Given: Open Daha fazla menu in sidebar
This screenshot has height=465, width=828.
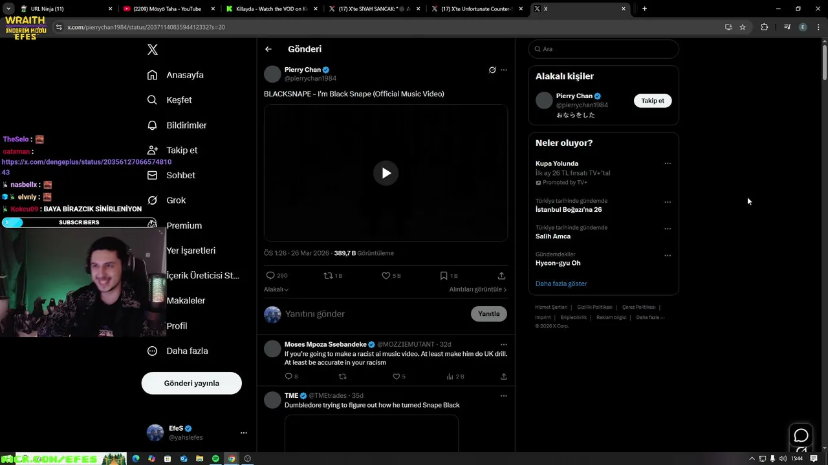Looking at the screenshot, I should pos(177,351).
